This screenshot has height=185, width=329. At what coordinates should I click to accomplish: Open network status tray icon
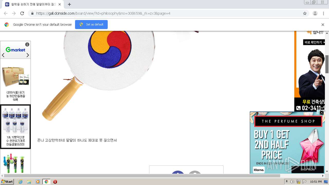(298, 182)
